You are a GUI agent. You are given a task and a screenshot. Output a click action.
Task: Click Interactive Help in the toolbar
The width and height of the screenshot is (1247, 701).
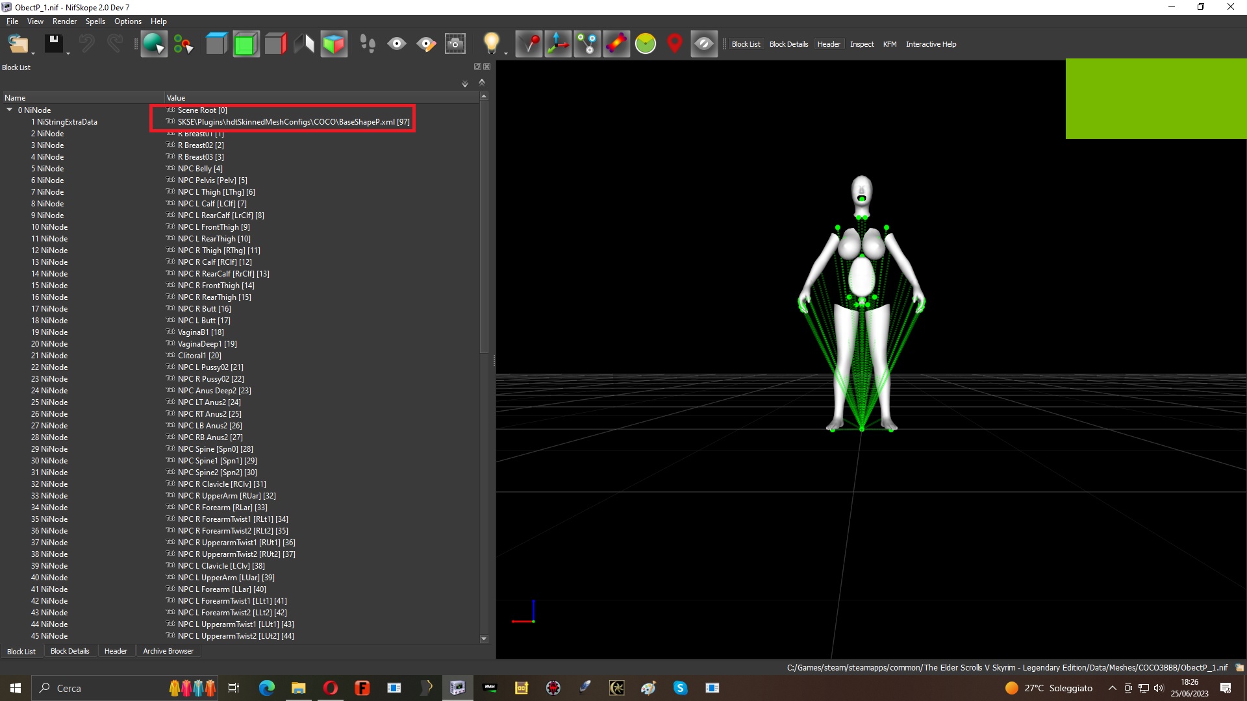931,44
